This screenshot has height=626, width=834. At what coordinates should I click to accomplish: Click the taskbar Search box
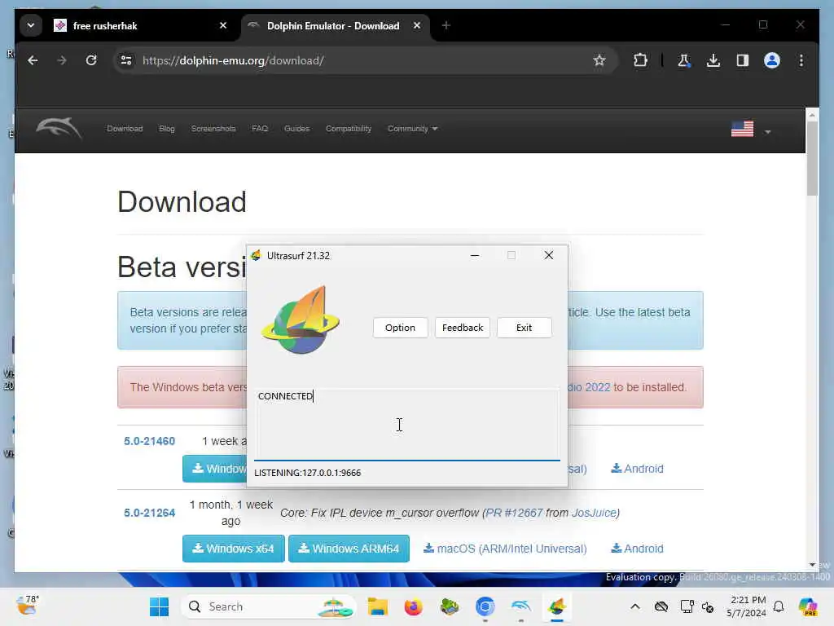click(x=269, y=606)
